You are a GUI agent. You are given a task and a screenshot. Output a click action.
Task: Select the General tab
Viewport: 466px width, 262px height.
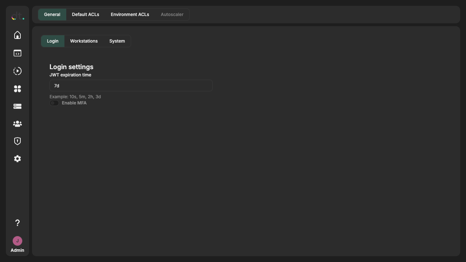click(52, 15)
